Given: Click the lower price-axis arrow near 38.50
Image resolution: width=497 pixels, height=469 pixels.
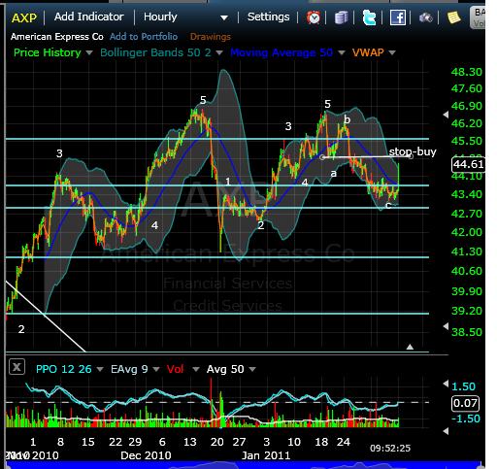Looking at the screenshot, I should (x=446, y=326).
